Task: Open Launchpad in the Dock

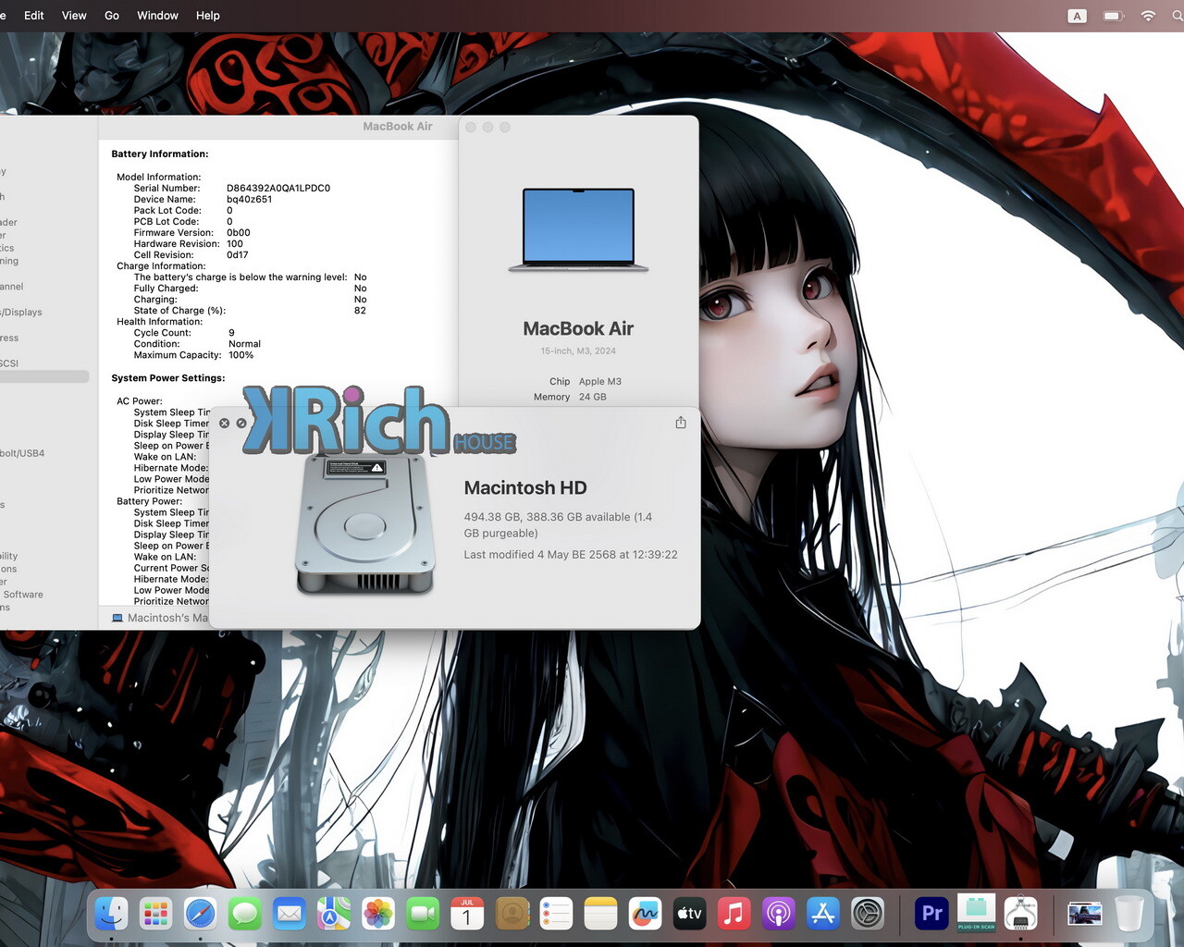Action: (155, 915)
